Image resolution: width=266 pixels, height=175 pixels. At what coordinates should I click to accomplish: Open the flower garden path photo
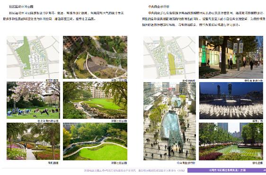[x=33, y=142]
